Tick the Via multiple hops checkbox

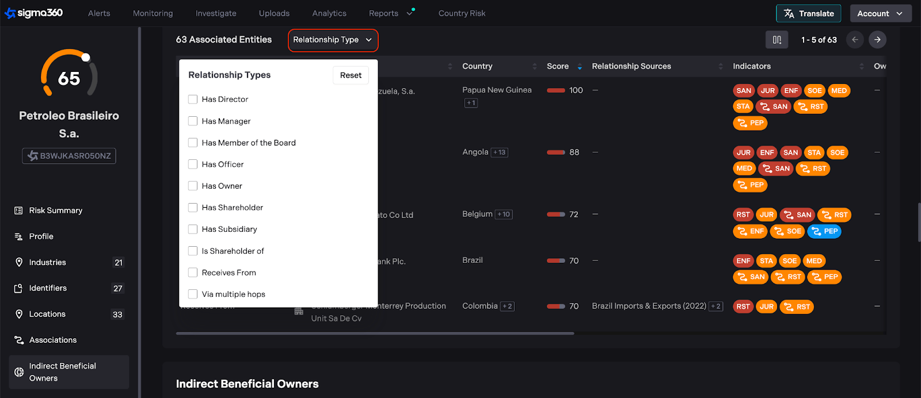pyautogui.click(x=193, y=294)
